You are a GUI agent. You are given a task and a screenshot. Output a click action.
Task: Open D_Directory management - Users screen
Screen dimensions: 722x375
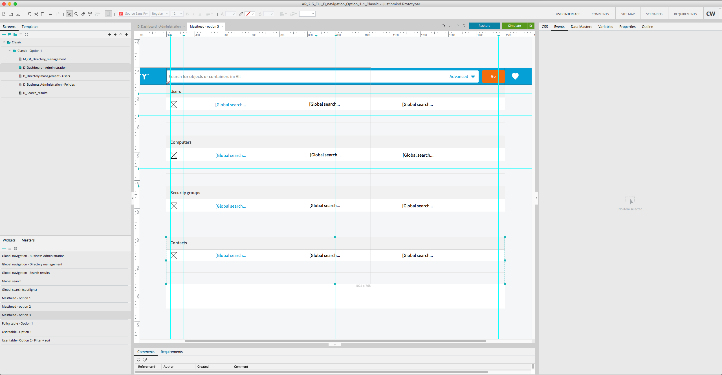coord(46,76)
